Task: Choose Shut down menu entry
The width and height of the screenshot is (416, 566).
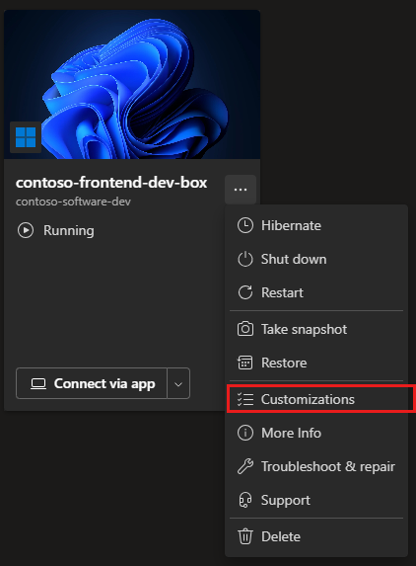Action: point(316,259)
